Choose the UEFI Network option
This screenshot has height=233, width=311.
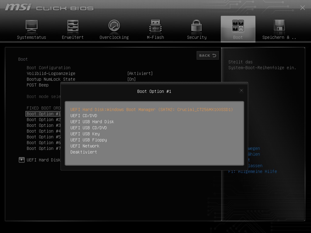[85, 146]
